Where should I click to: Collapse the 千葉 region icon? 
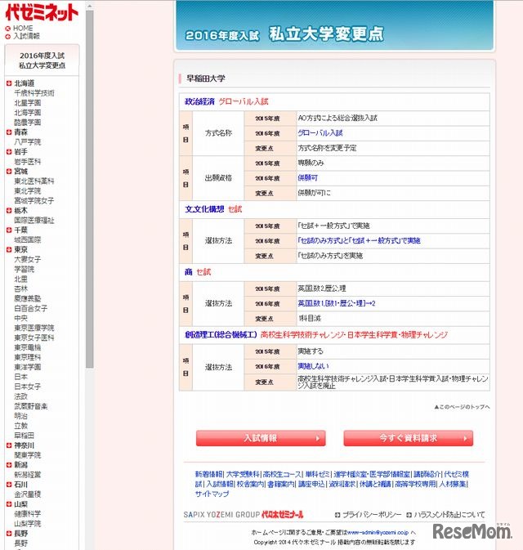point(9,230)
